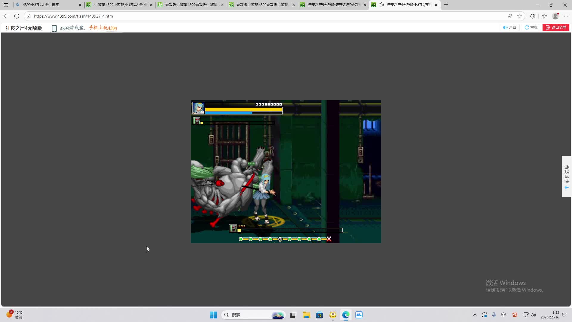This screenshot has width=572, height=322.
Task: Add page to favorites star icon
Action: tap(520, 16)
